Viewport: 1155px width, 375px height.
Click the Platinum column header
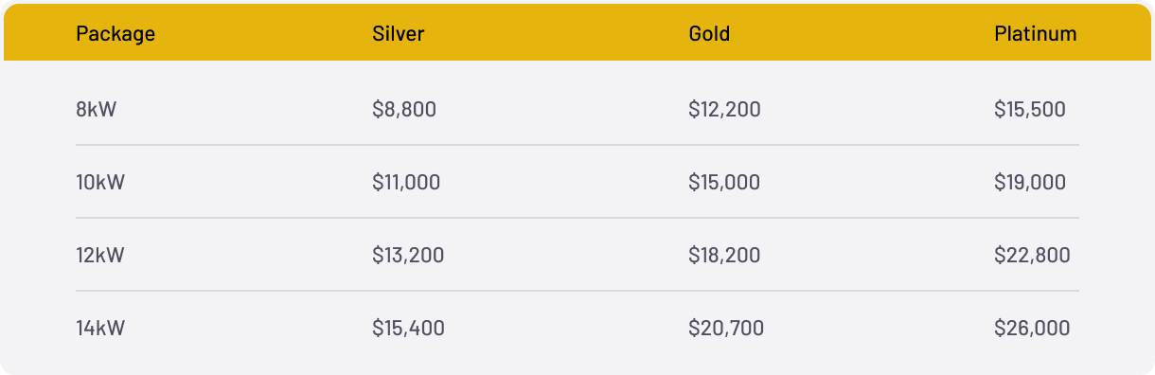1036,34
